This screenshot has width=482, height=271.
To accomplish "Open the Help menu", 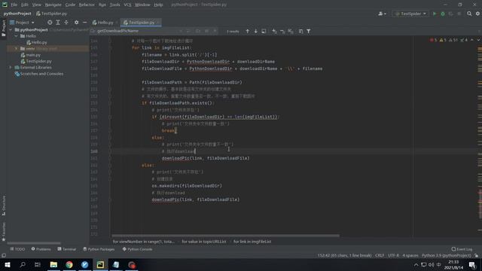I will tap(158, 5).
